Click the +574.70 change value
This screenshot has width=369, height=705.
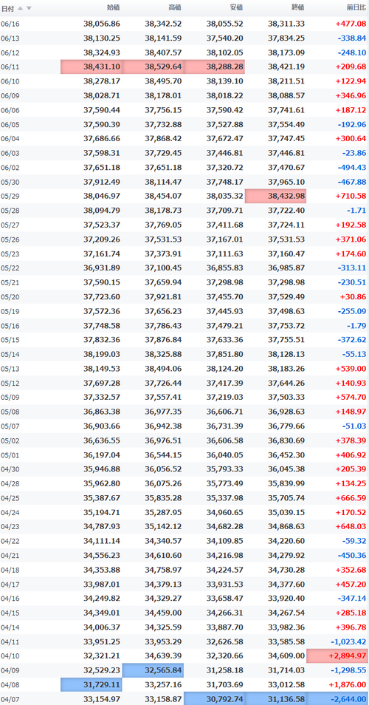351,398
